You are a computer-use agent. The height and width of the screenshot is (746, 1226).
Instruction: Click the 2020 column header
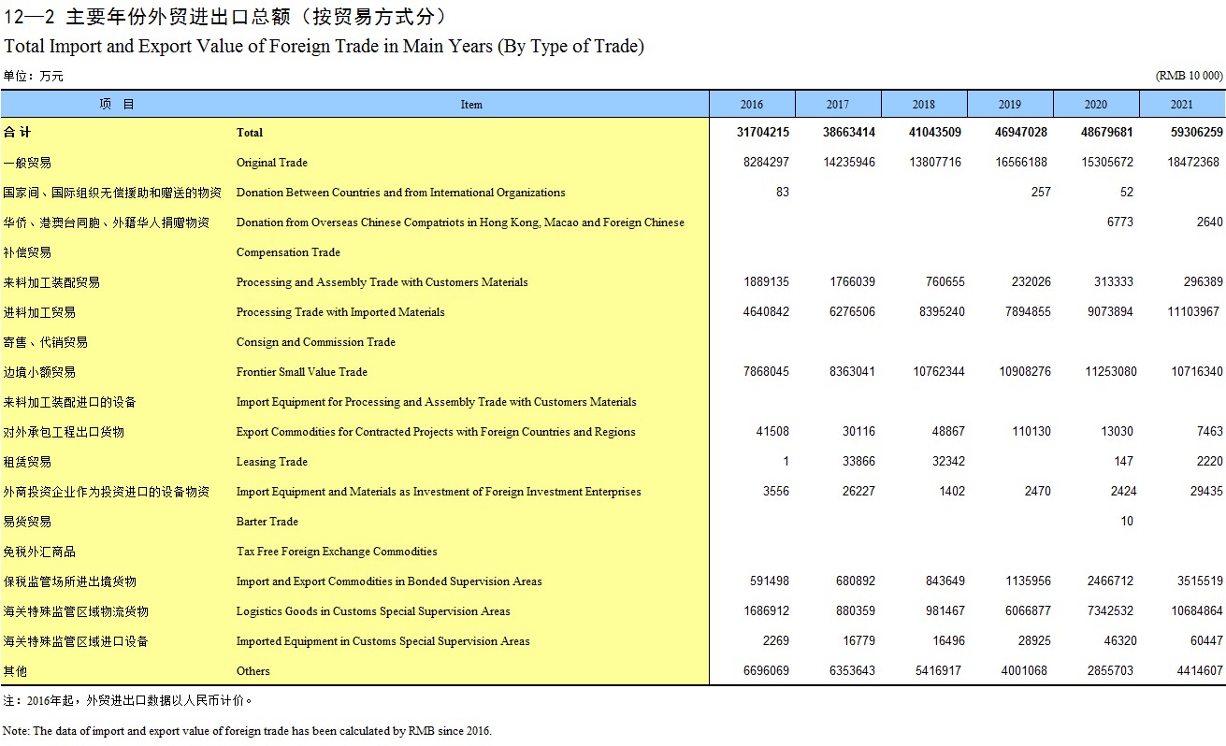pyautogui.click(x=1096, y=104)
